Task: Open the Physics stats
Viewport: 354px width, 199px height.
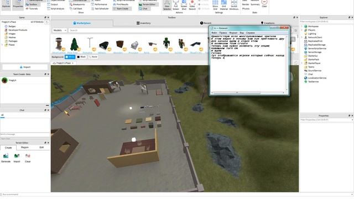Action: point(246,9)
